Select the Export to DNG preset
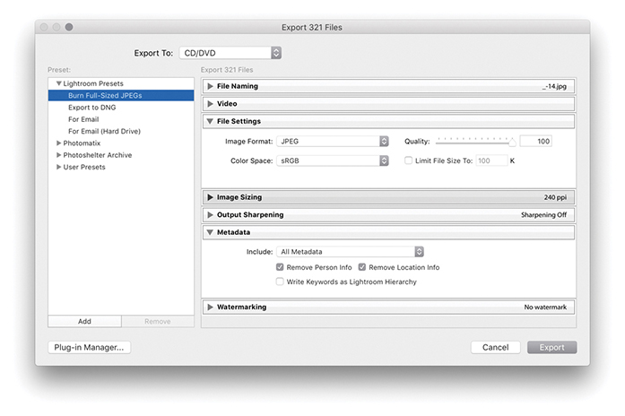Image resolution: width=625 pixels, height=416 pixels. (x=93, y=108)
